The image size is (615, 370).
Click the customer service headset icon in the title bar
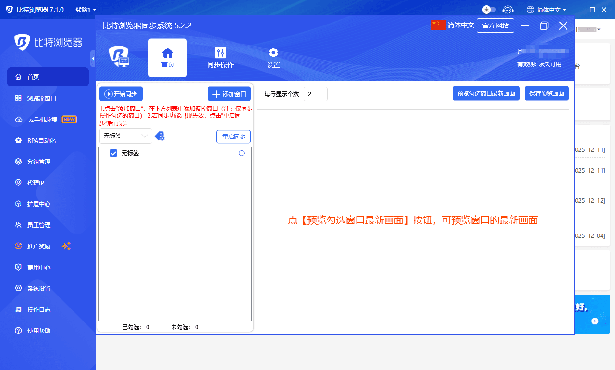(508, 9)
